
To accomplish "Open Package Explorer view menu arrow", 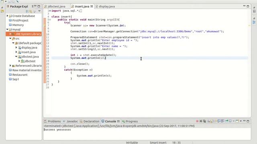I will 39,11.
